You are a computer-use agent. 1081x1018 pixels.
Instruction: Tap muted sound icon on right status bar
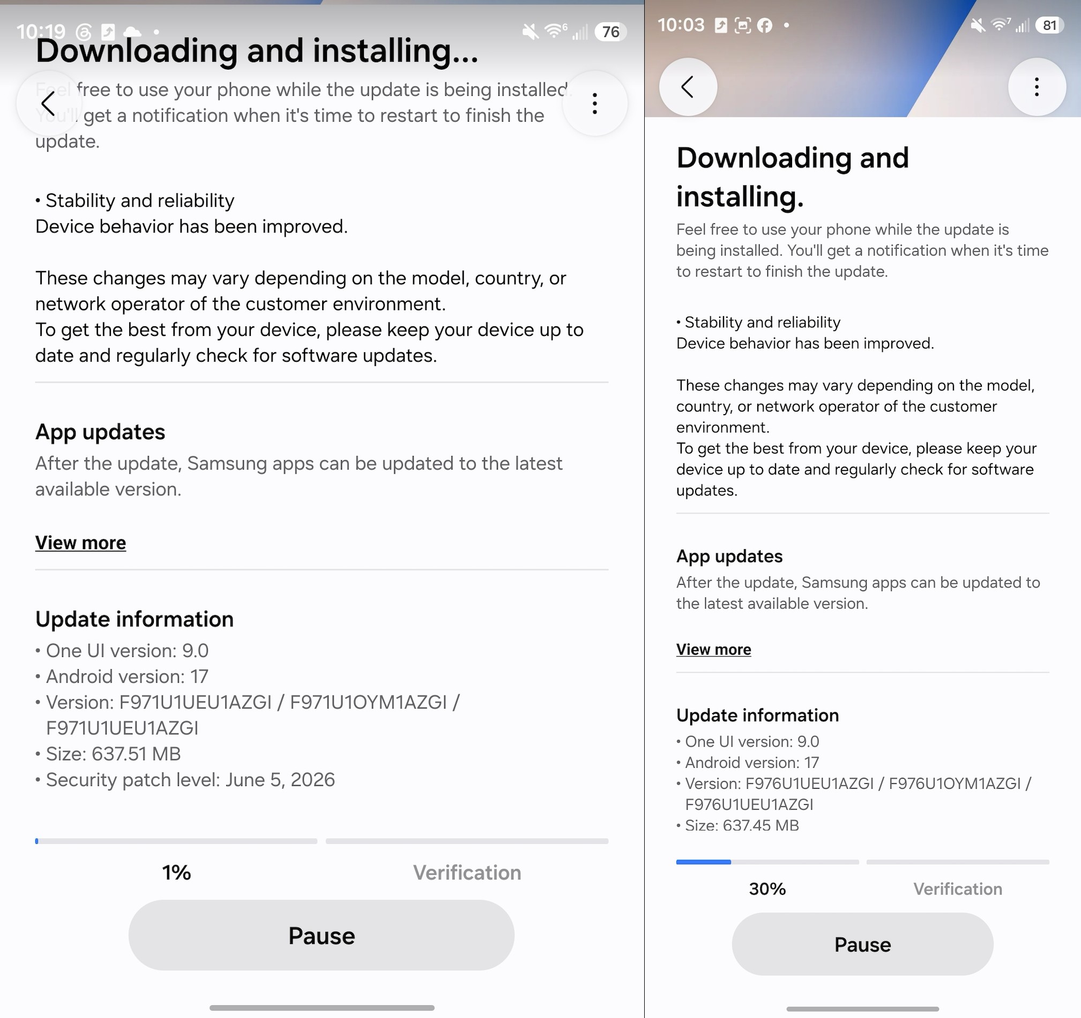tap(978, 25)
